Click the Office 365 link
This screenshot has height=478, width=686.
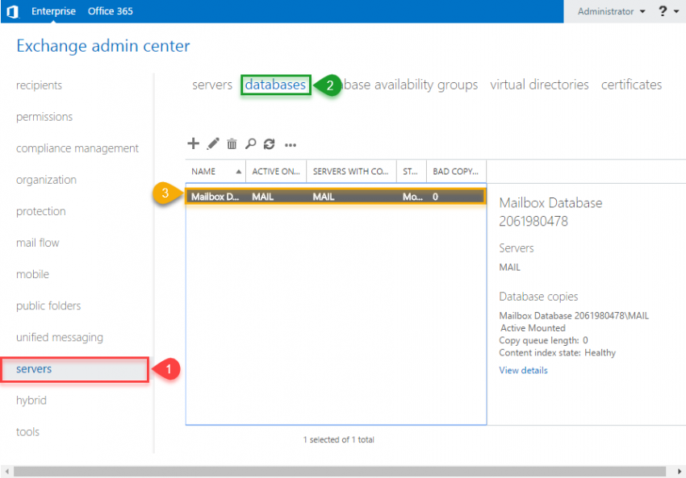click(x=110, y=11)
